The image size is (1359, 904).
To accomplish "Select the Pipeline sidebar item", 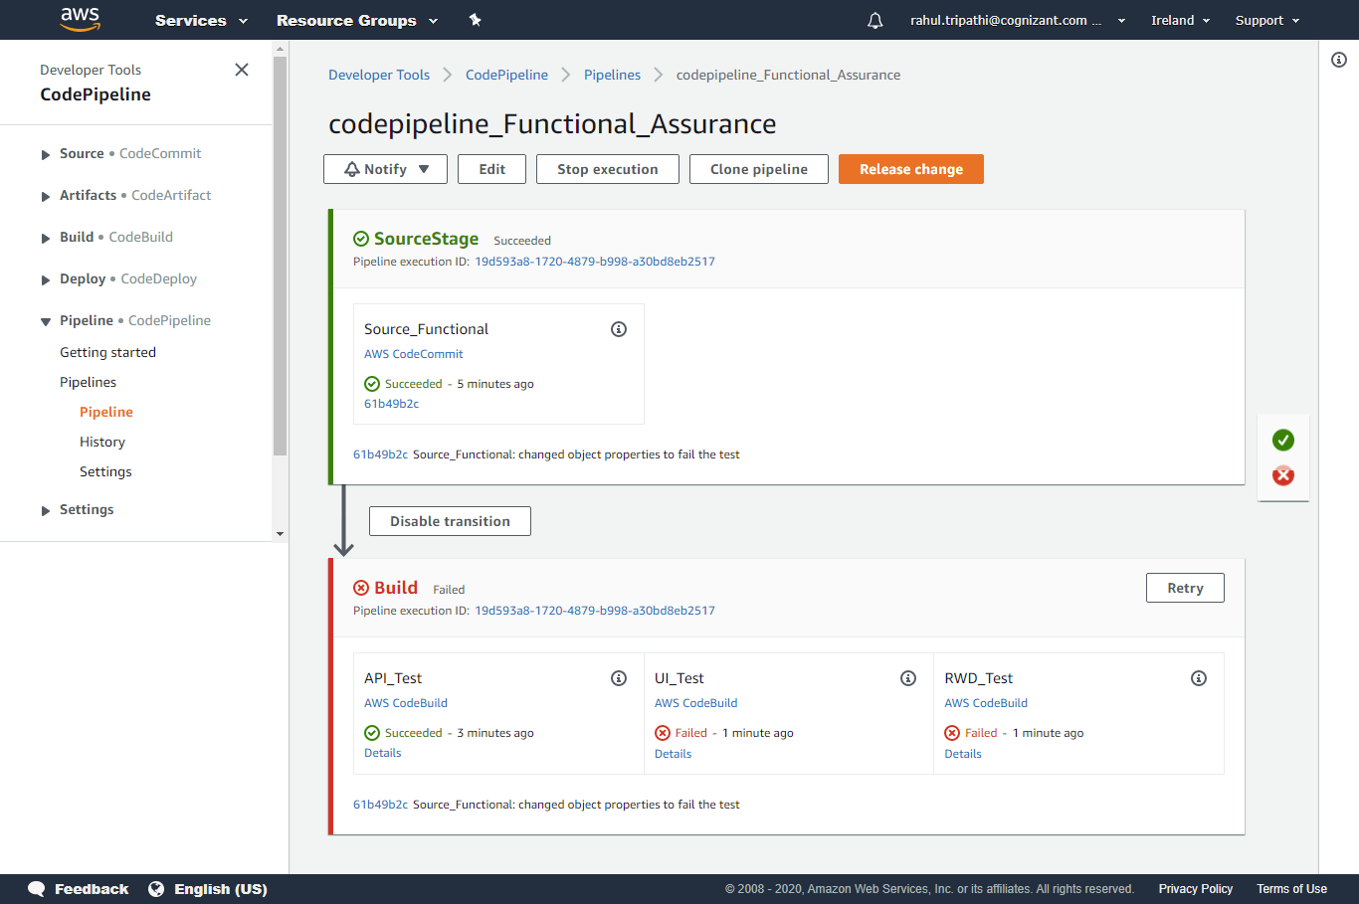I will pyautogui.click(x=106, y=412).
